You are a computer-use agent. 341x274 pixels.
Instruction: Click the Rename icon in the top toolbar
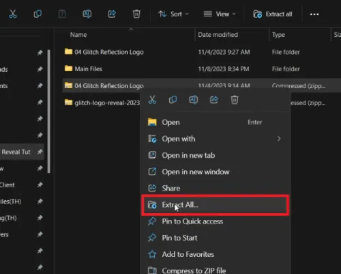(x=87, y=14)
